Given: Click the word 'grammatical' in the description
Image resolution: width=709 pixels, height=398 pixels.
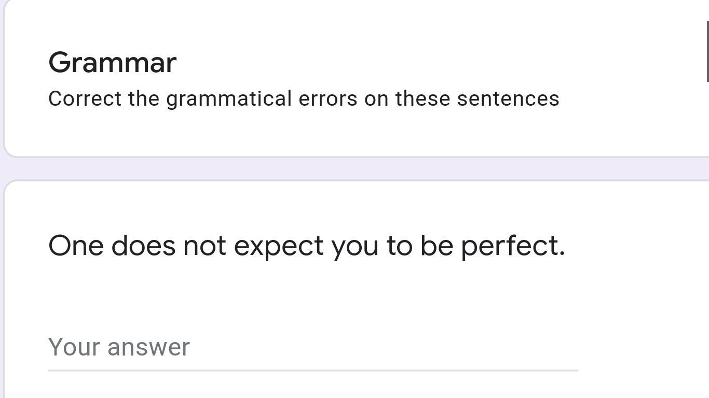Looking at the screenshot, I should (x=229, y=98).
